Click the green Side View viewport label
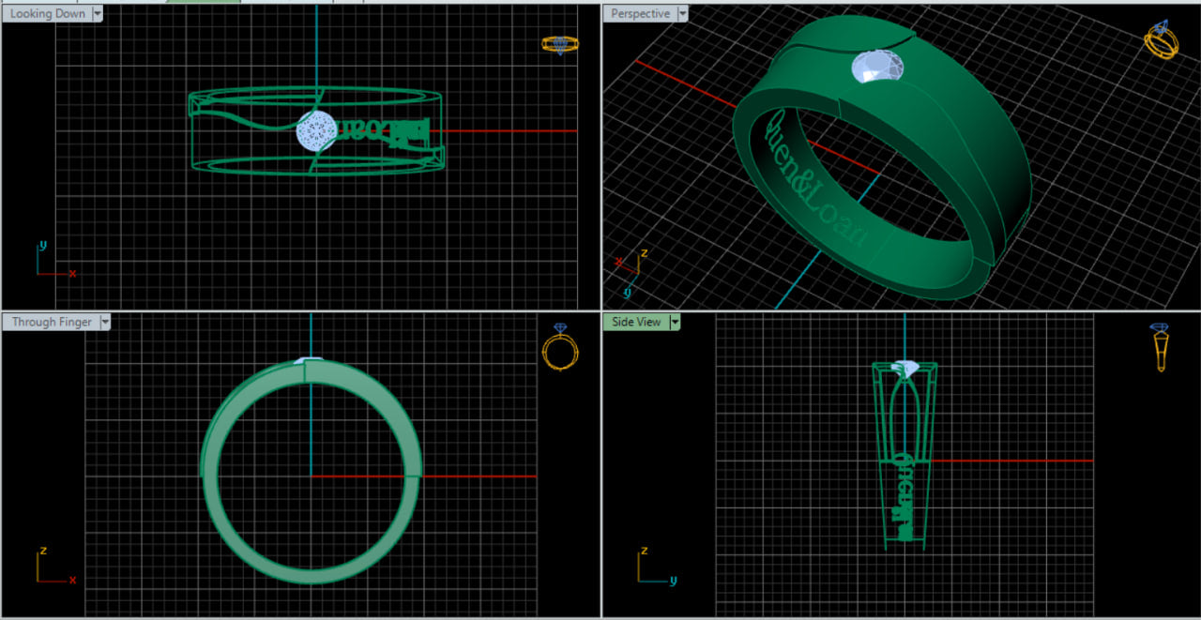 636,322
